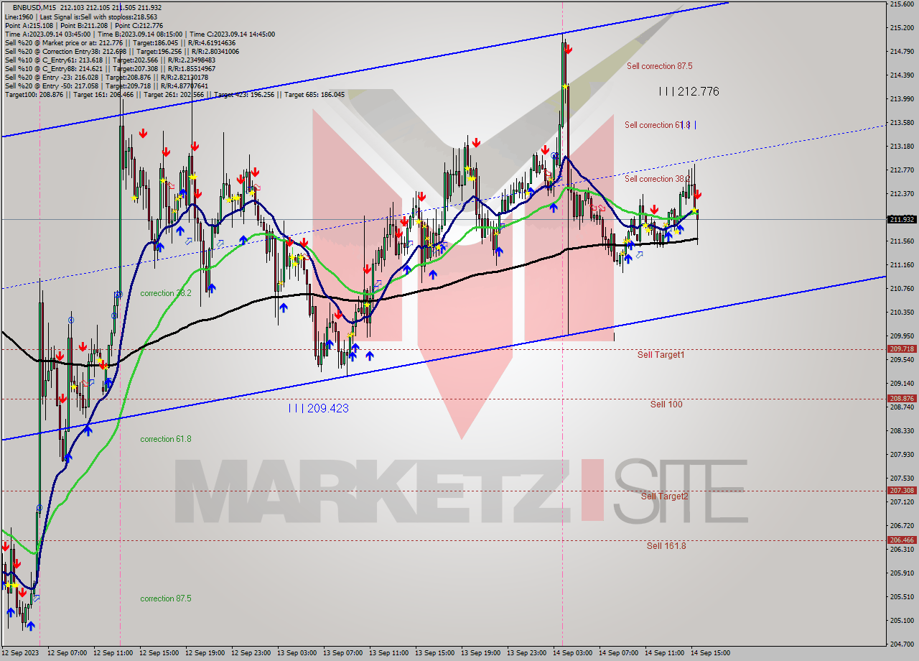Click the '12 Sep 19:00' time axis label
The image size is (919, 661).
(205, 654)
